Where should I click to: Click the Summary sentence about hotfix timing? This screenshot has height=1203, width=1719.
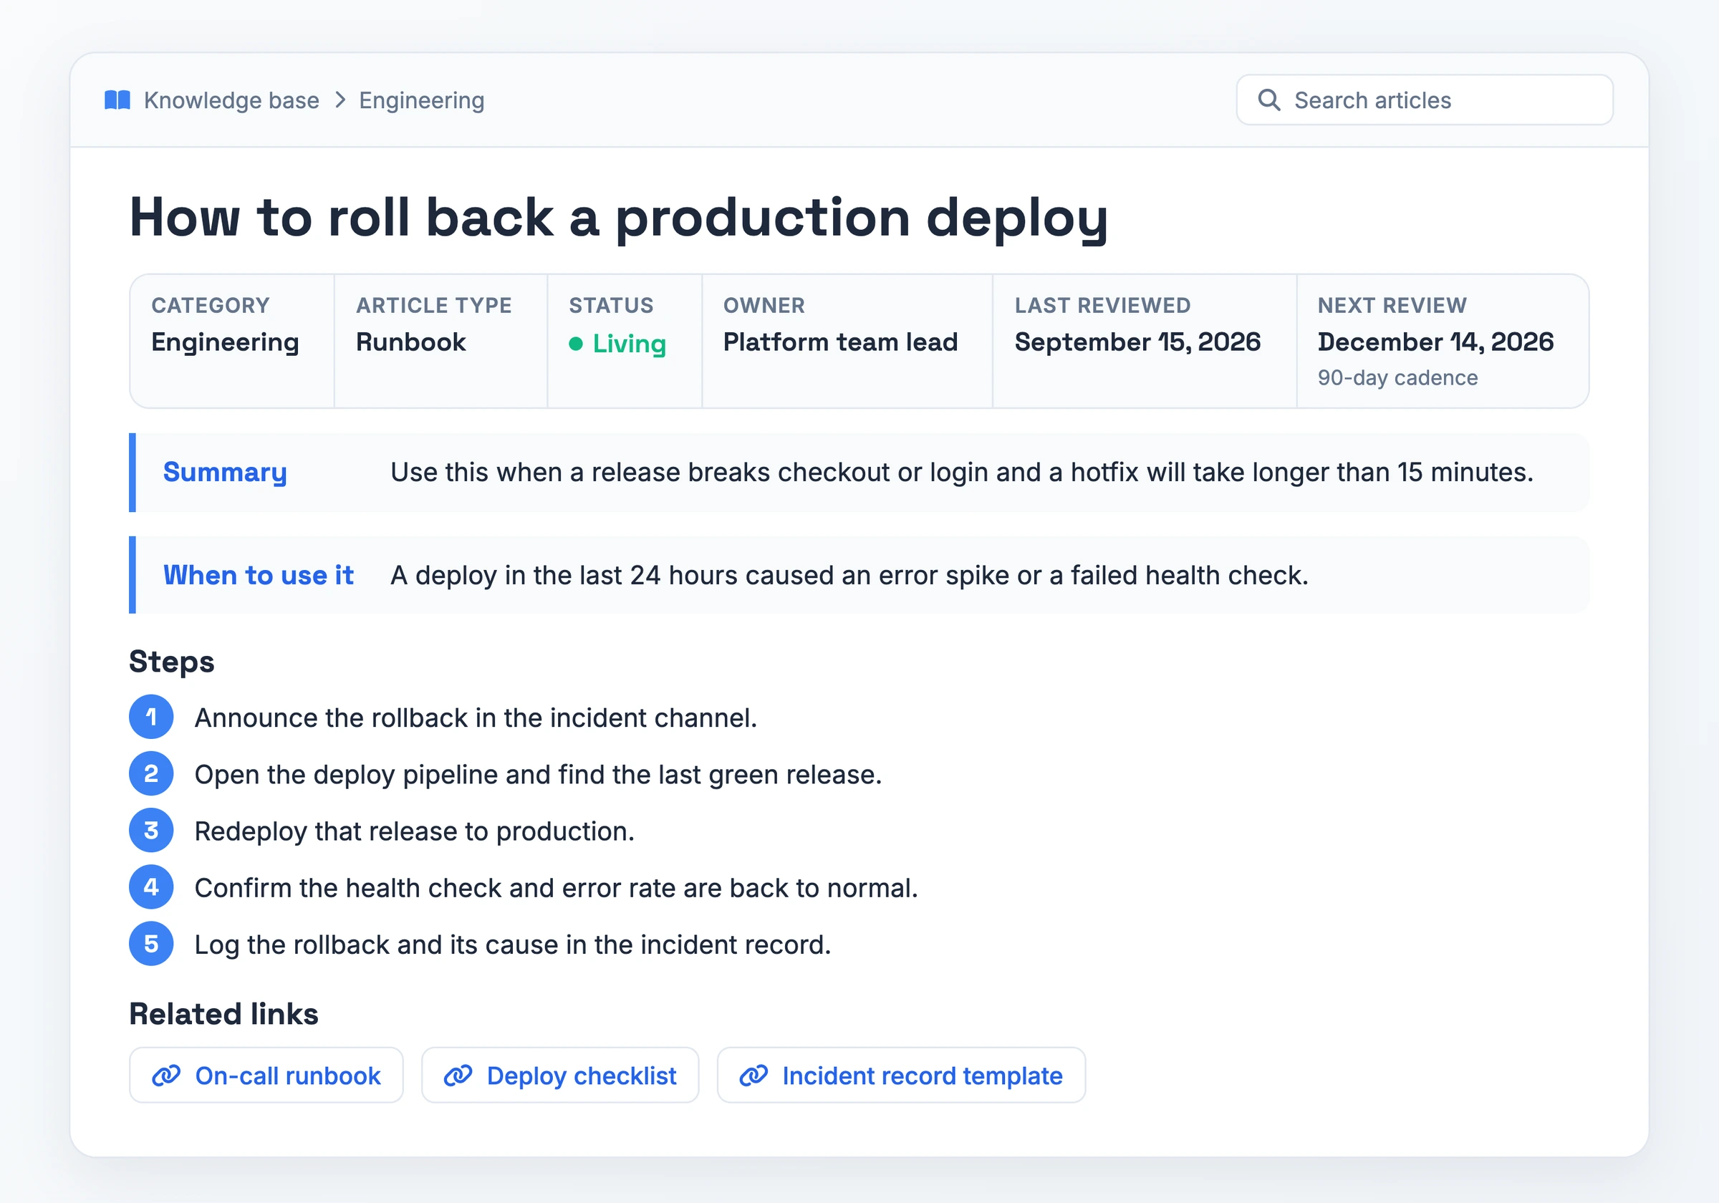tap(962, 473)
